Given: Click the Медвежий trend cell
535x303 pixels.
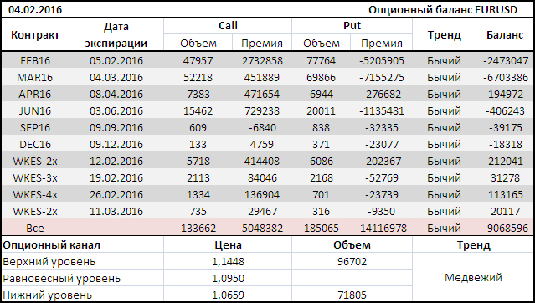Looking at the screenshot, I should [x=473, y=277].
